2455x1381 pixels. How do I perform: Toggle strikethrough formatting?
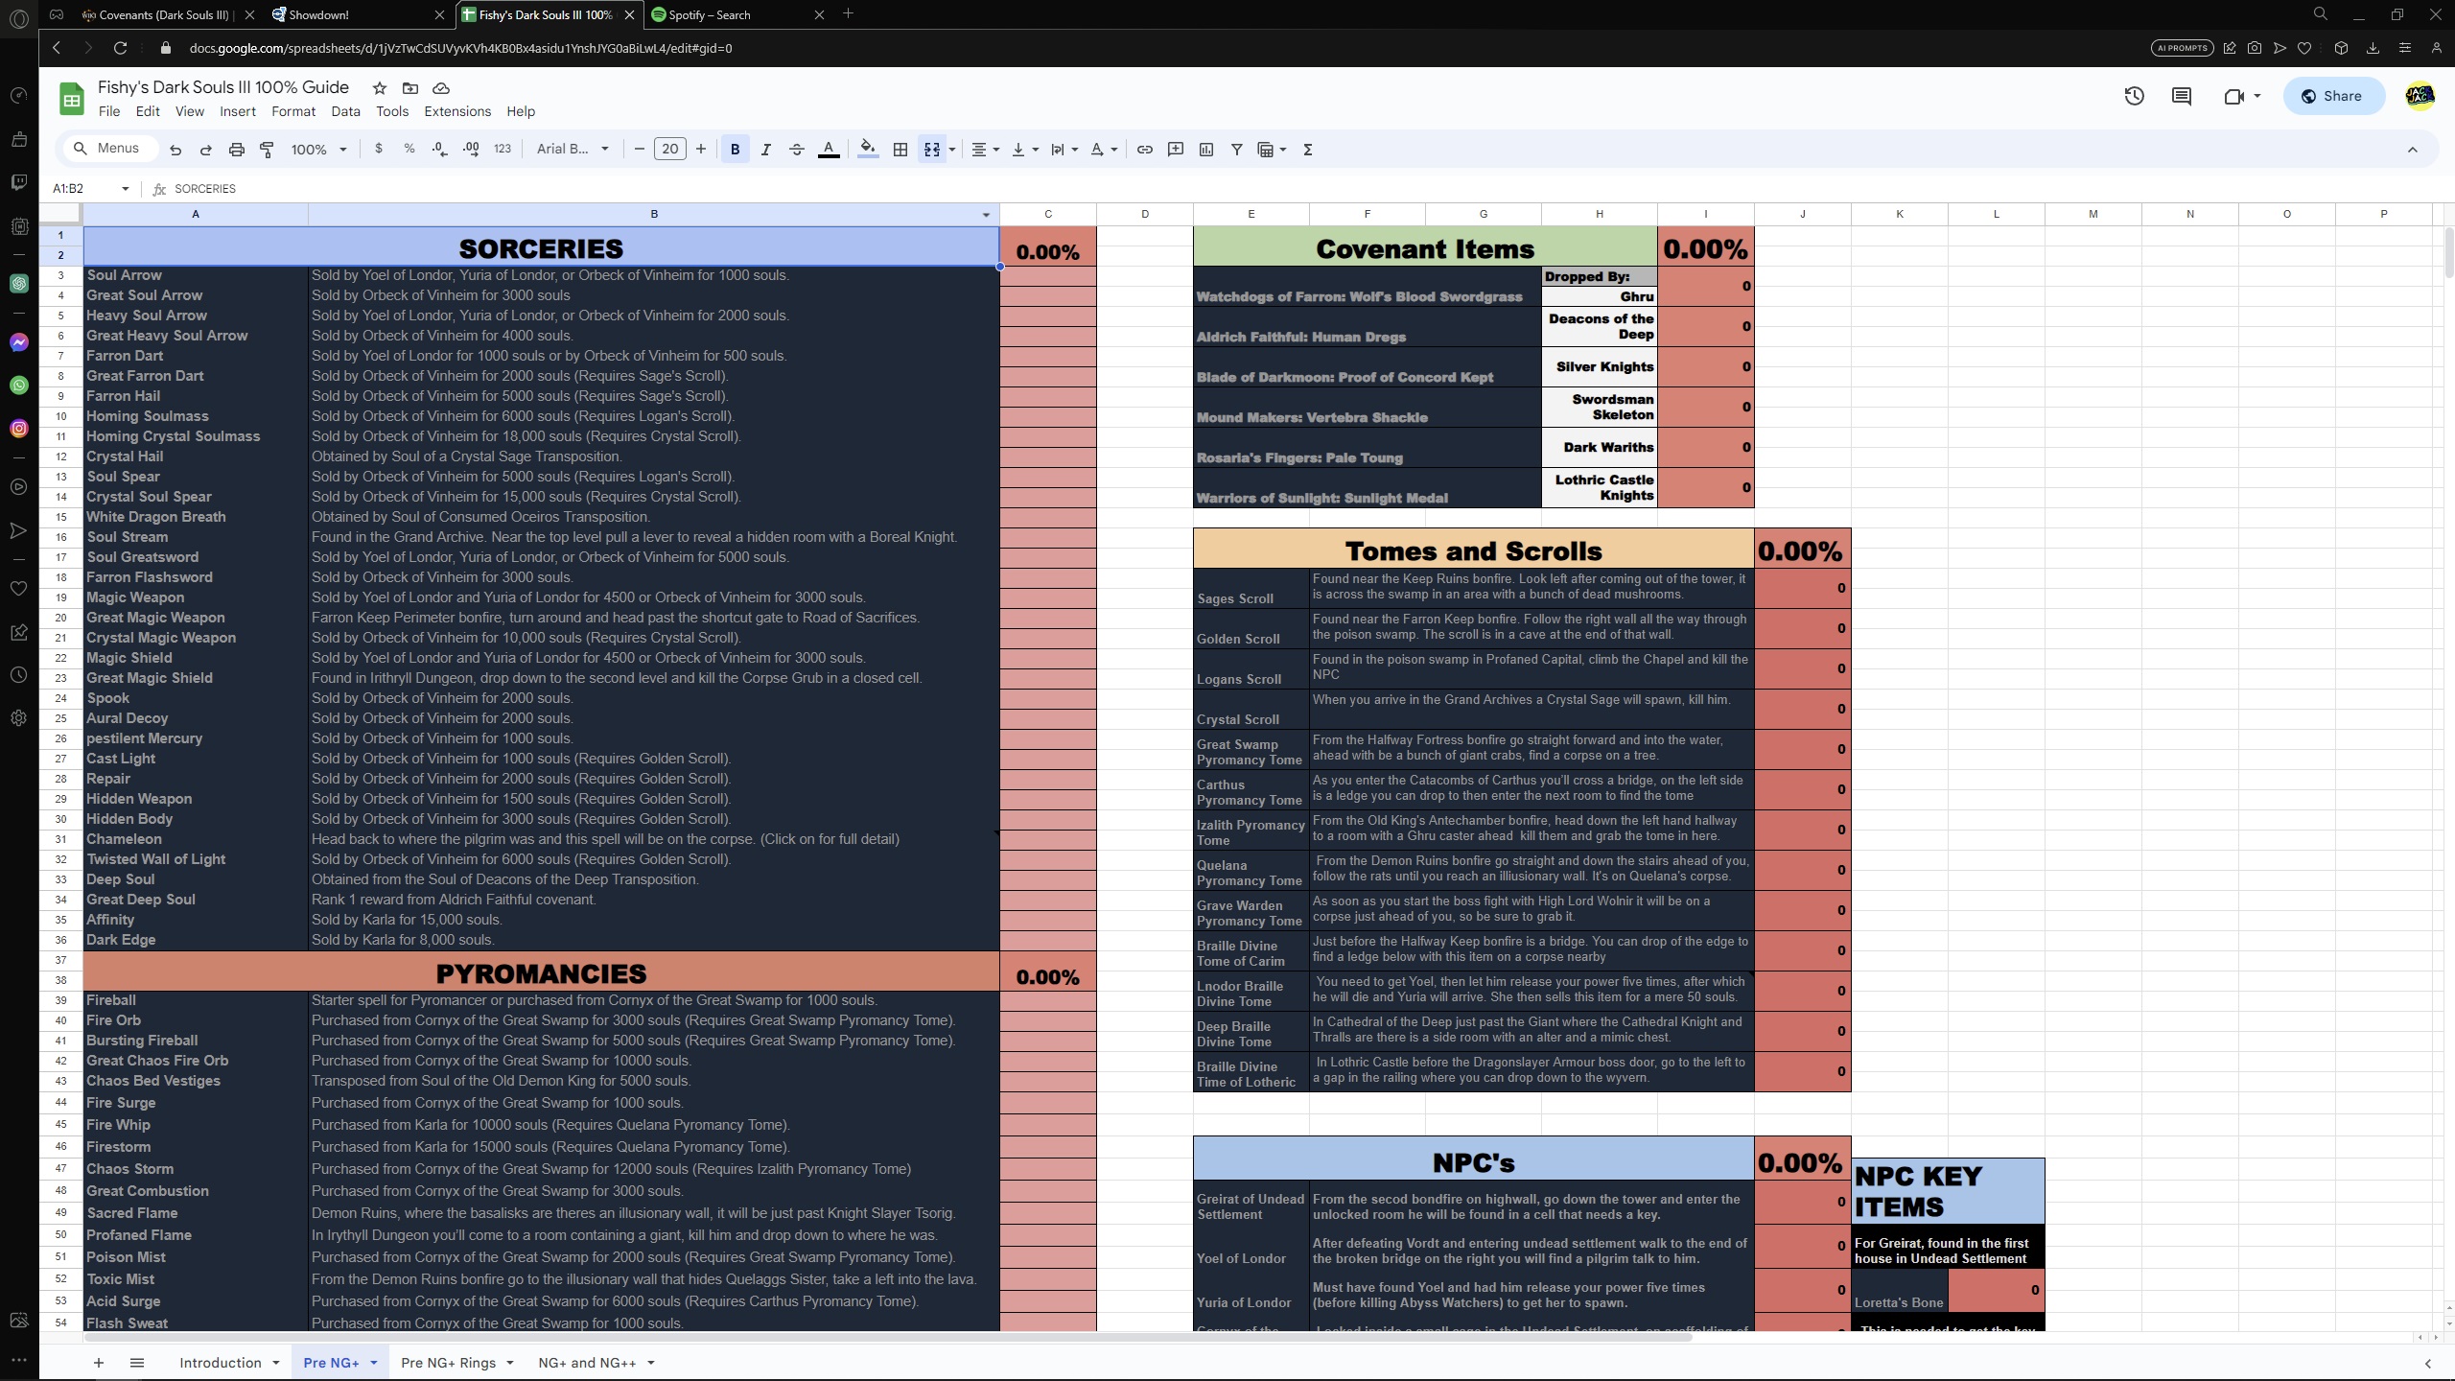click(796, 150)
